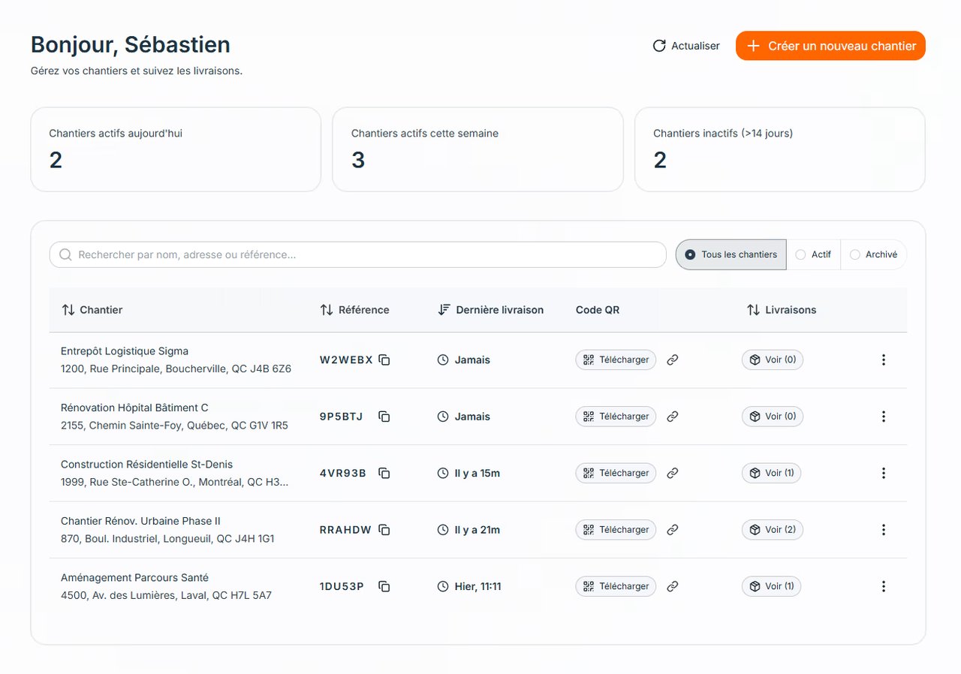Click the search magnifier icon in the search bar
Image resolution: width=961 pixels, height=674 pixels.
tap(65, 254)
